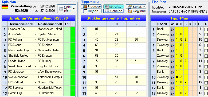Check the D checkbox in Tipp-Plan row 11
Screen dimensions: 208x97
206,83
